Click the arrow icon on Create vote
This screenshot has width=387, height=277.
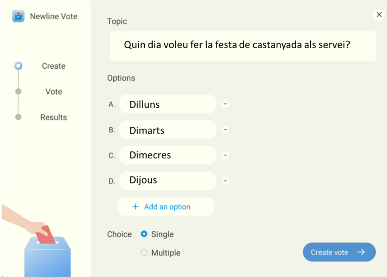point(361,252)
